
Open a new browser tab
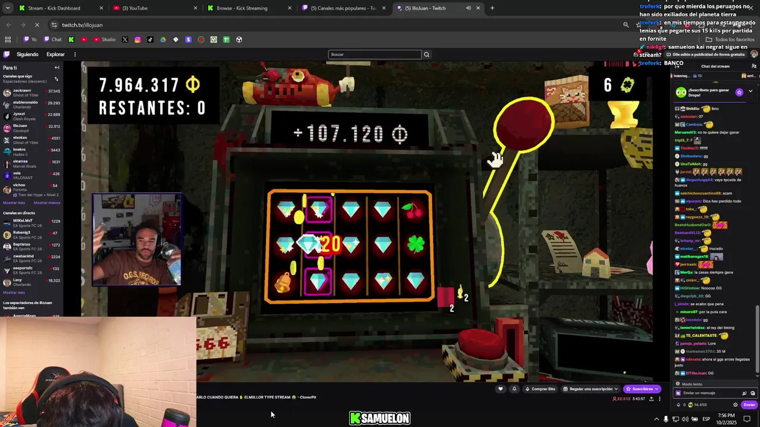pos(492,8)
